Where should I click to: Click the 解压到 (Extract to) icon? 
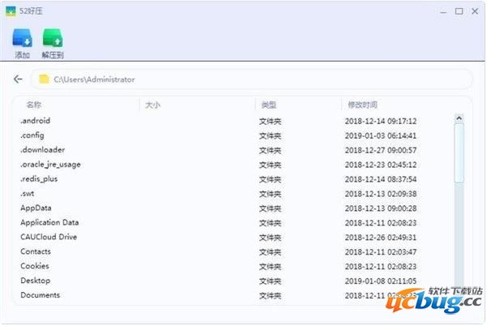[53, 38]
